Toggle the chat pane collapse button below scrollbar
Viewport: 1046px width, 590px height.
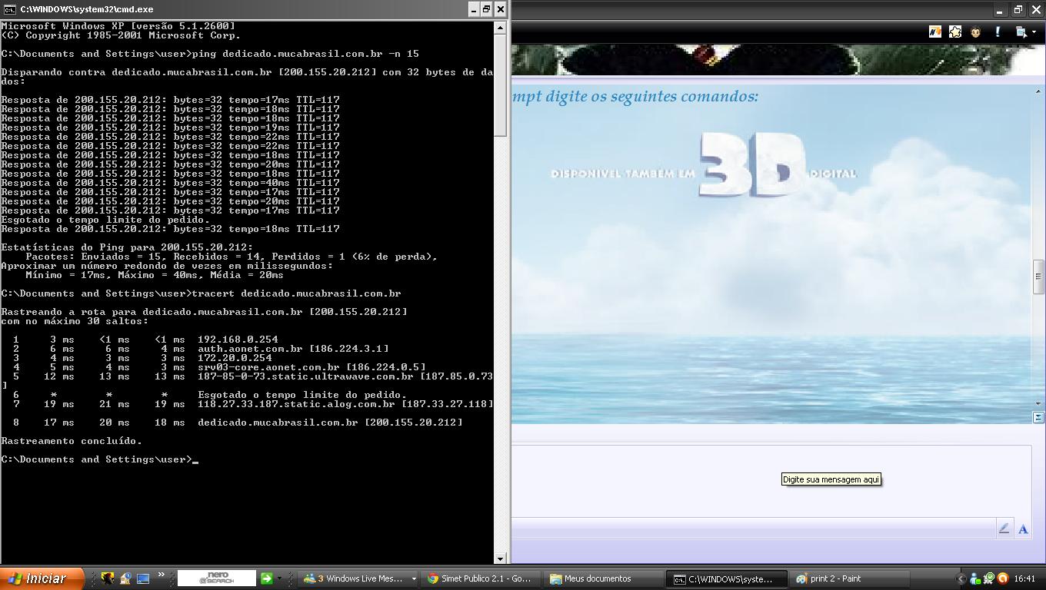pos(1038,417)
